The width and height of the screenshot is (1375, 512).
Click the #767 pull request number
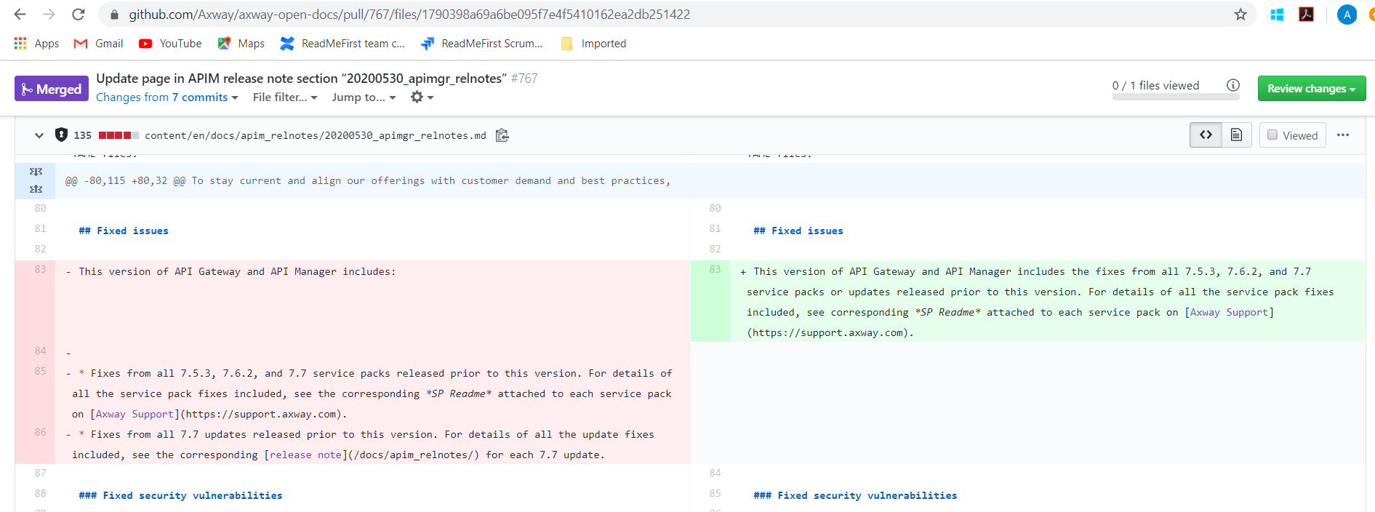coord(524,78)
